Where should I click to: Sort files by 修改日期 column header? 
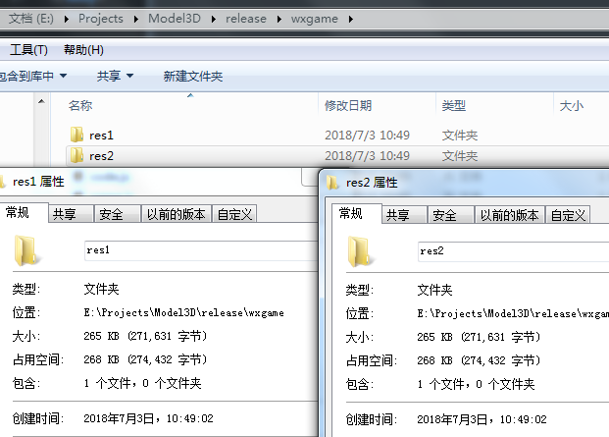[348, 105]
